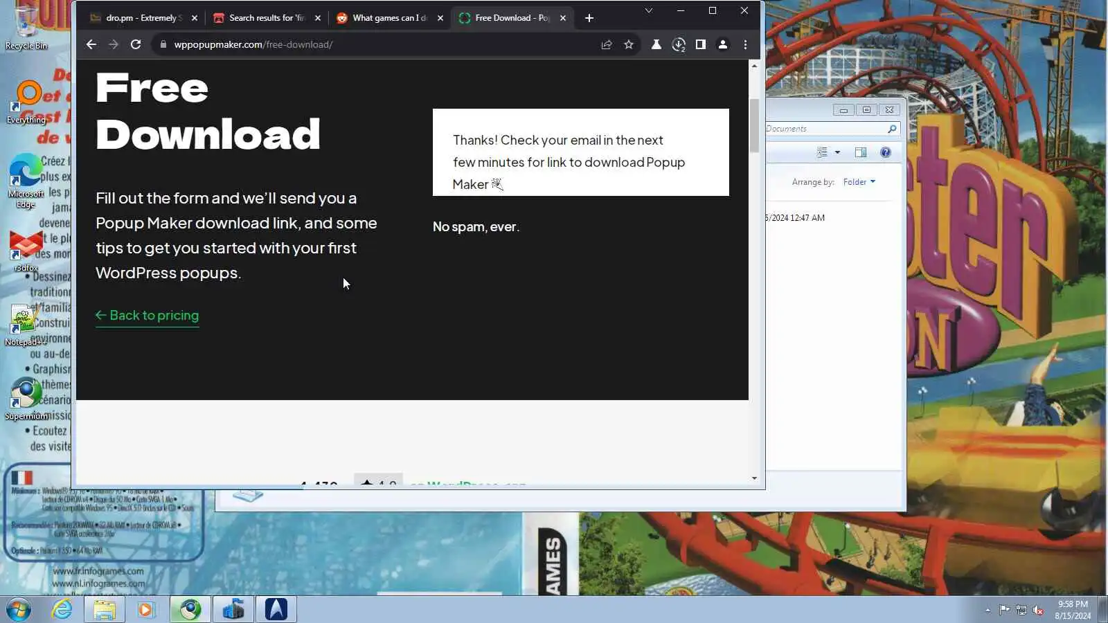Open the volume tray icon
Viewport: 1108px width, 623px height.
click(1038, 610)
